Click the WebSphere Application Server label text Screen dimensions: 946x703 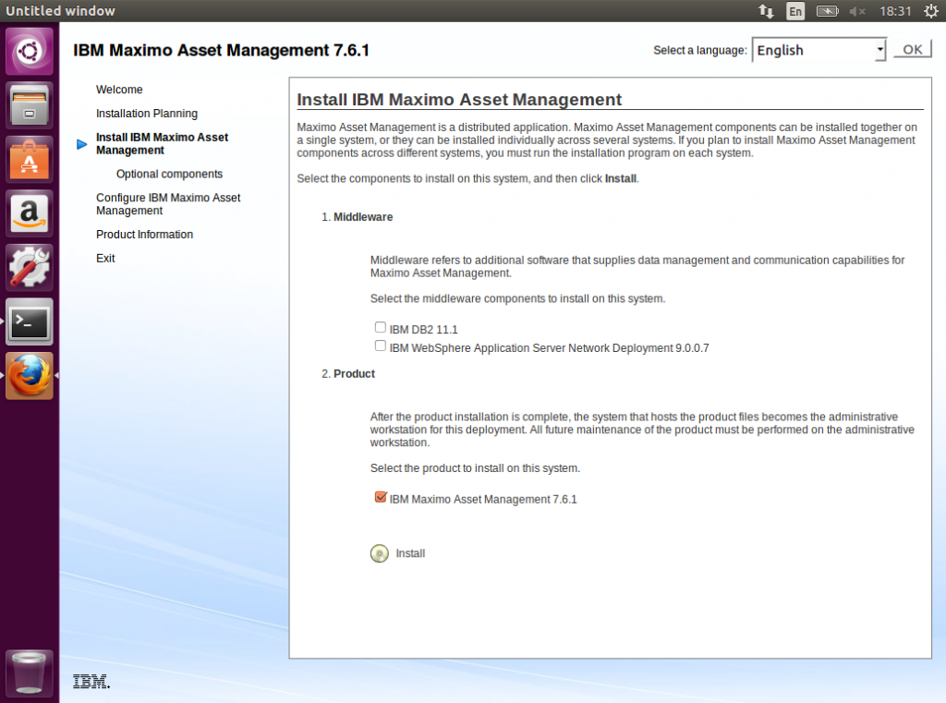[x=549, y=348]
